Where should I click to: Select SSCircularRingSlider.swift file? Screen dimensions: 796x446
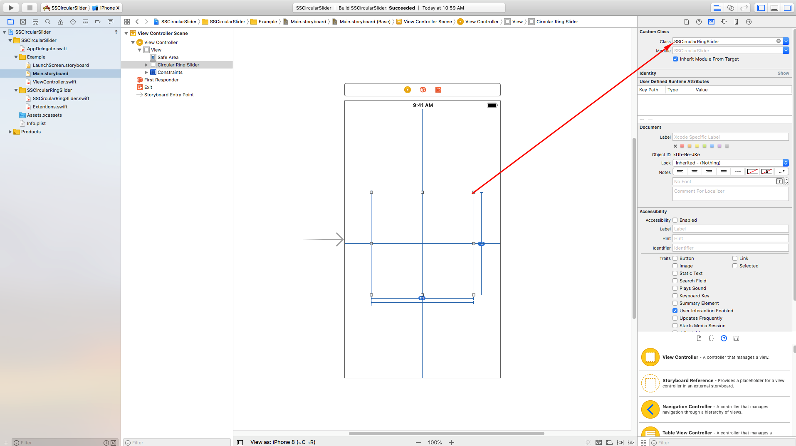[x=61, y=98]
